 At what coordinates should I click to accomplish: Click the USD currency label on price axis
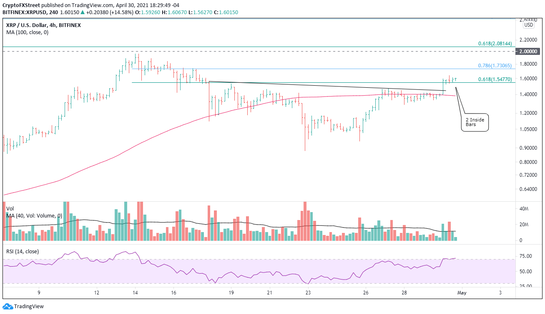pyautogui.click(x=529, y=25)
